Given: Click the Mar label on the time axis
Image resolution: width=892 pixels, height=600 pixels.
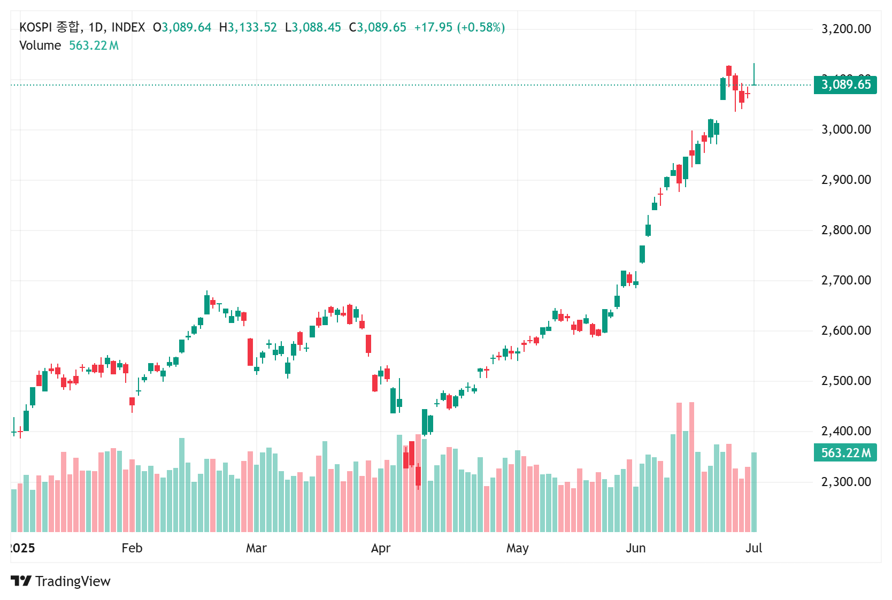Looking at the screenshot, I should (256, 548).
